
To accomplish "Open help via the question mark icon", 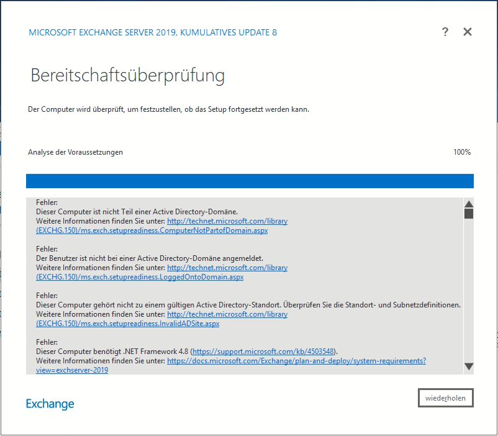I will (445, 32).
